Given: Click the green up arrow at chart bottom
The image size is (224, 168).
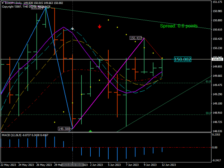Looking at the screenshot, I should pyautogui.click(x=90, y=131).
